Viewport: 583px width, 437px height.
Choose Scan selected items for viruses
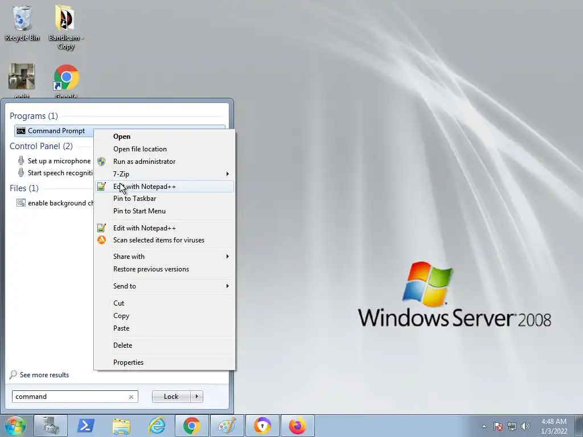click(165, 240)
